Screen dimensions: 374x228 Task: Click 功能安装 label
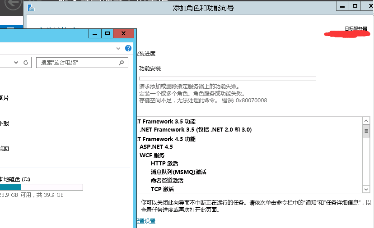pyautogui.click(x=150, y=68)
